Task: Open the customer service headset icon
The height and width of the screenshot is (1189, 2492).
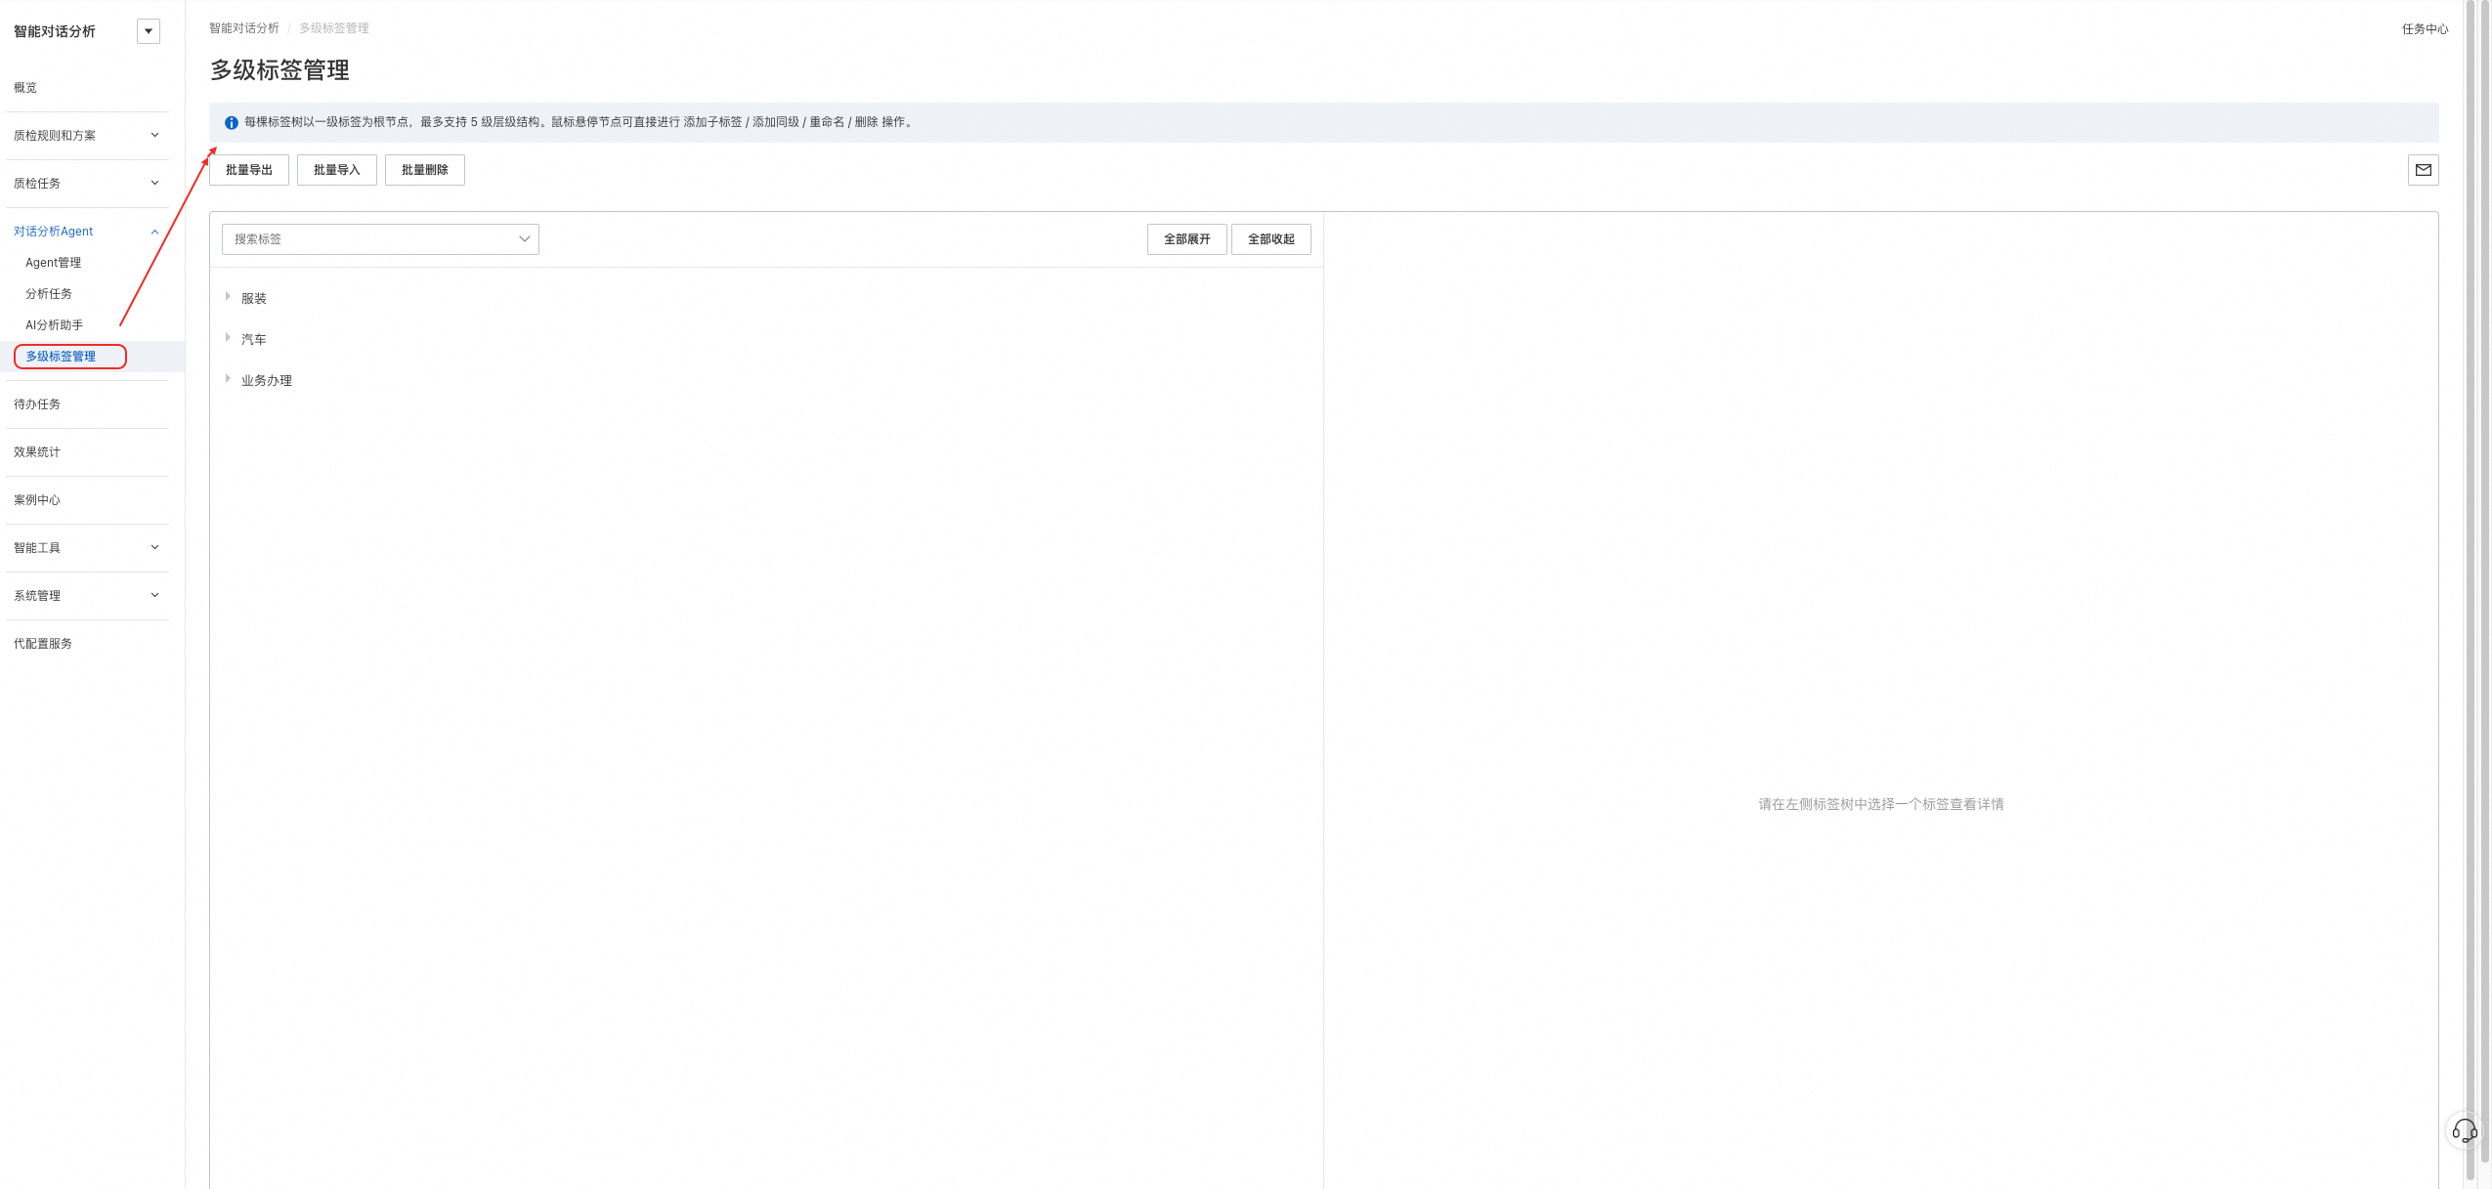Action: click(x=2464, y=1131)
